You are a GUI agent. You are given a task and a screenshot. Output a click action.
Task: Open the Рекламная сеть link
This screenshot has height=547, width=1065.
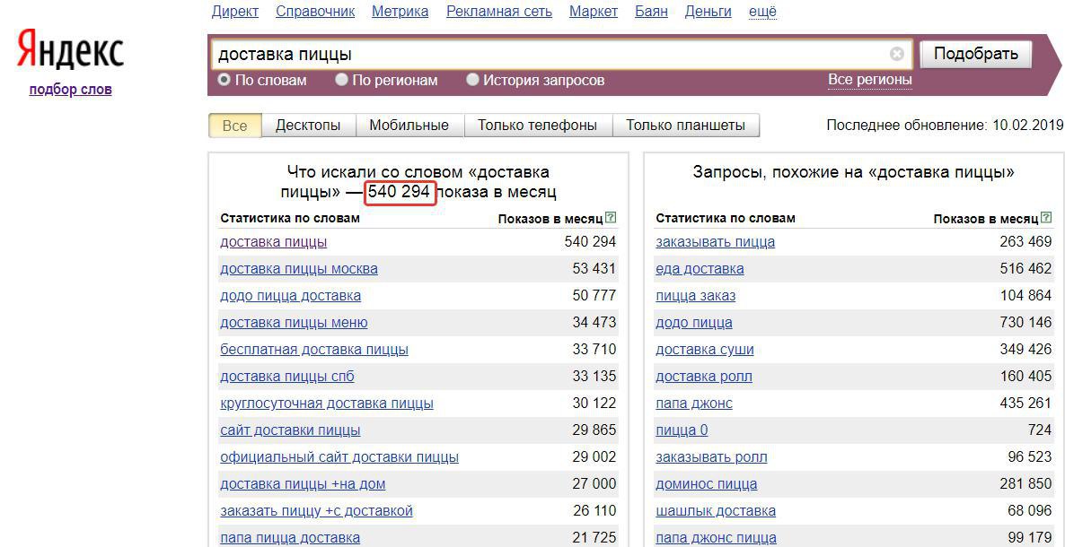click(499, 12)
